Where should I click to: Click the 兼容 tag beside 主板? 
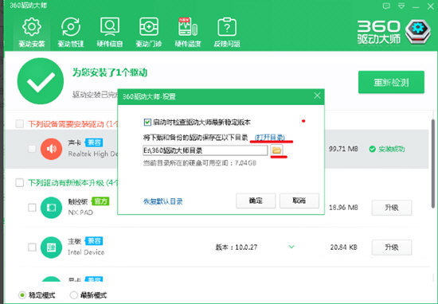tap(94, 240)
